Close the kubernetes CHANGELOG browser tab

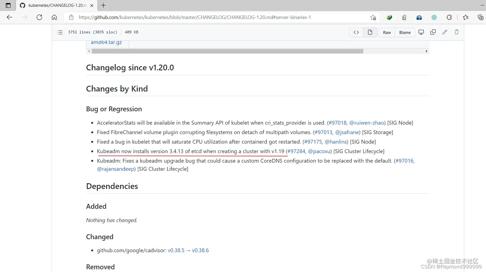tap(92, 5)
